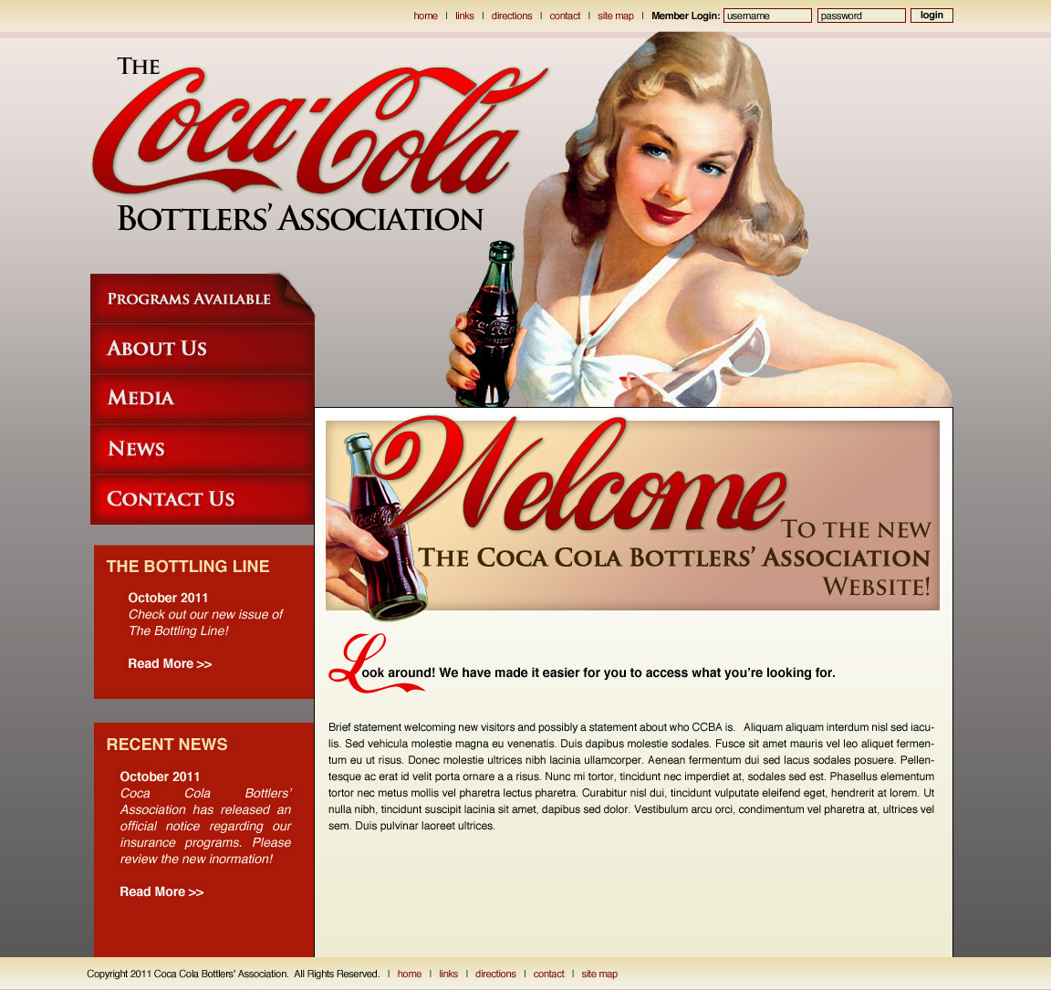Go to directions in the top navigation
This screenshot has width=1051, height=990.
point(512,16)
